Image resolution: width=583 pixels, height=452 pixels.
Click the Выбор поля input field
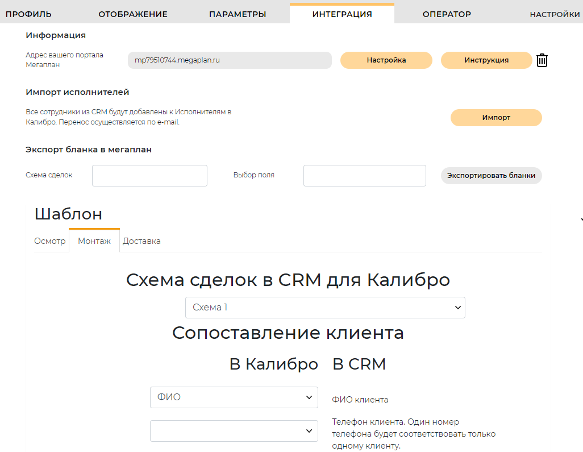(364, 176)
